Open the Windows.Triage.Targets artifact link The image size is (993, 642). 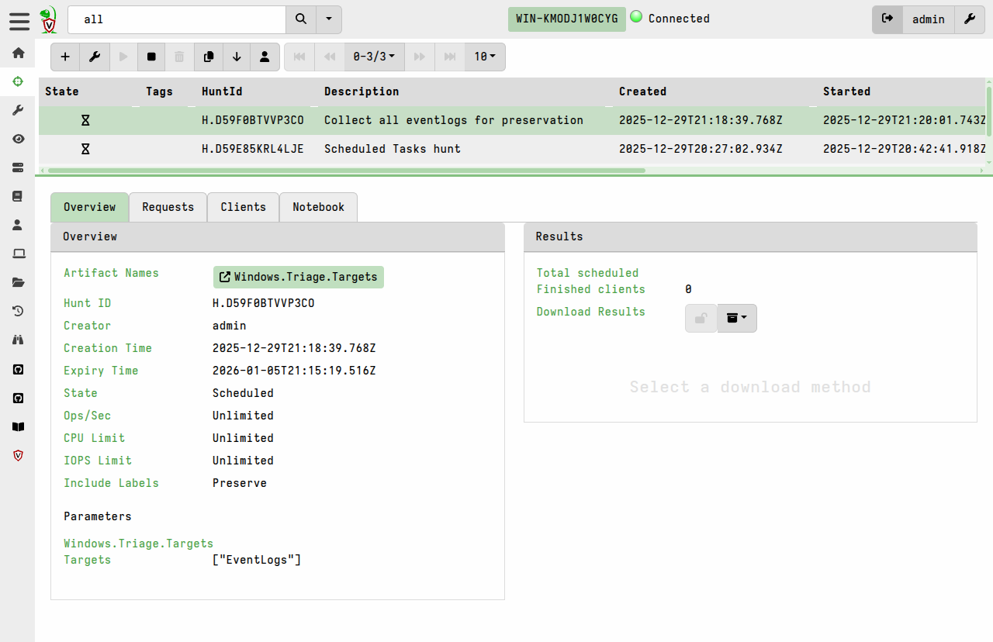[299, 277]
